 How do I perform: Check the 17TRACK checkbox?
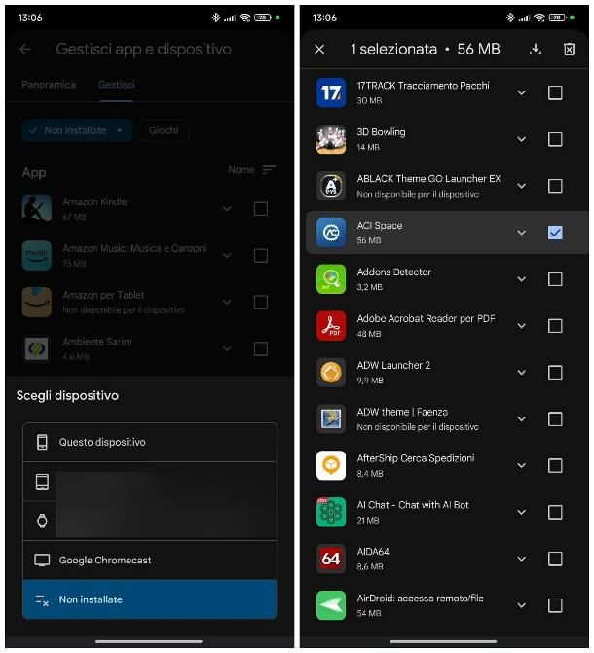(x=555, y=92)
